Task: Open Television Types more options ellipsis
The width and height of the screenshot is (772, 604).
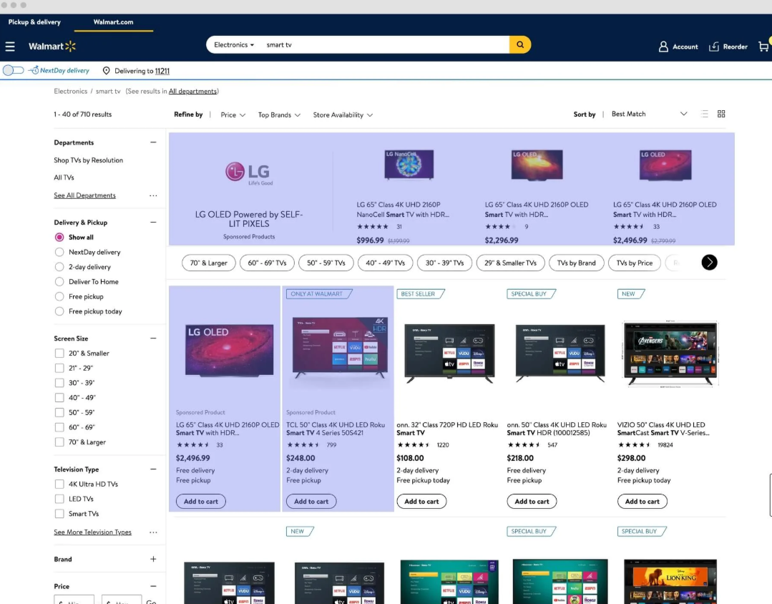Action: coord(153,532)
